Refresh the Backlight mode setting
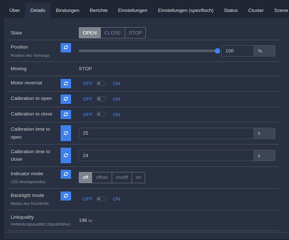Viewport: 289px width, 240px height. pos(66,196)
